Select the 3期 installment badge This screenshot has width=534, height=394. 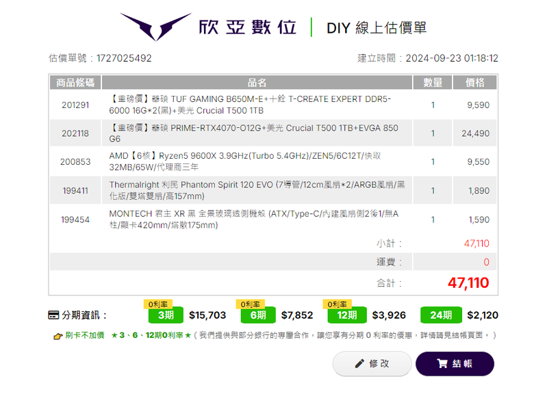(166, 315)
